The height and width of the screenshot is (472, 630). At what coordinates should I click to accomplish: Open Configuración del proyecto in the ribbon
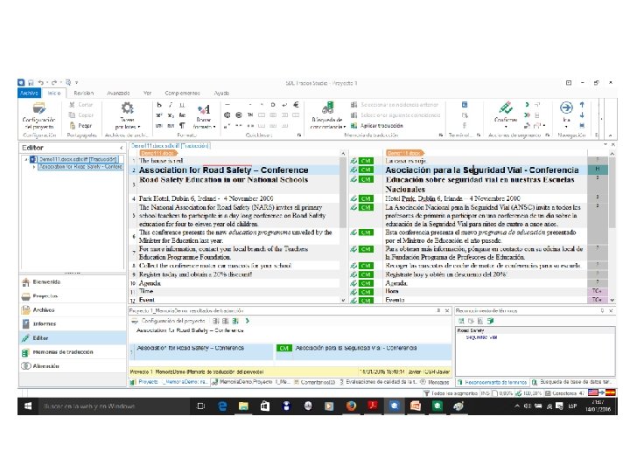pos(38,115)
